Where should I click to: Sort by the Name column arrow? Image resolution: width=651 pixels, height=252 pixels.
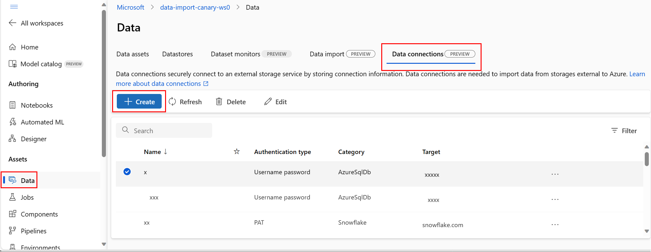click(x=165, y=152)
